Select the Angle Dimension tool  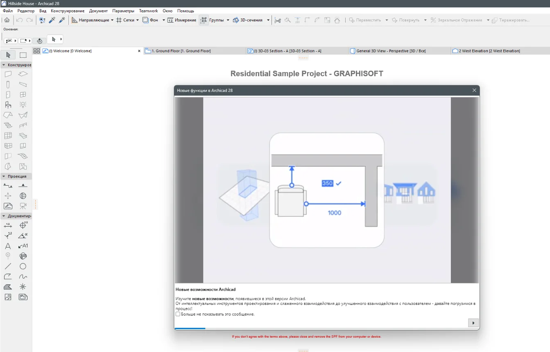point(23,236)
